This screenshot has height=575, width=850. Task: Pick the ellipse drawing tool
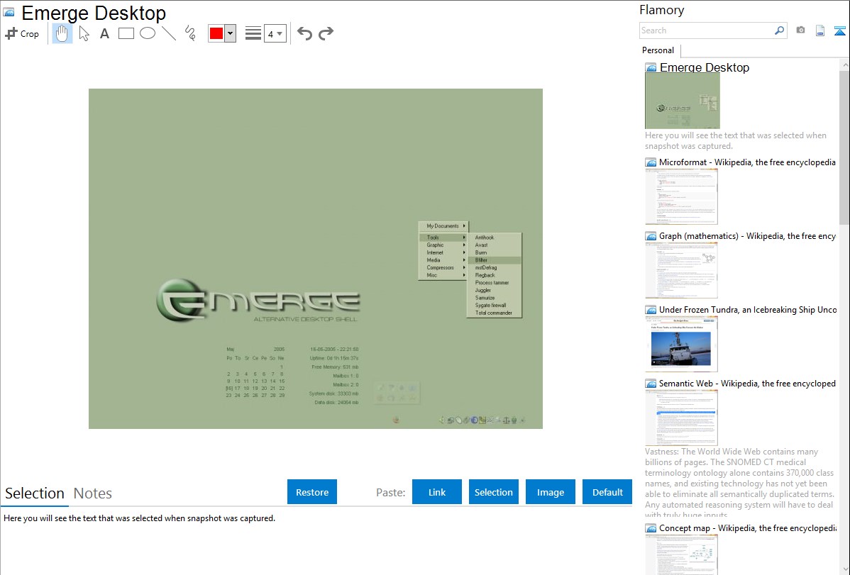coord(148,33)
